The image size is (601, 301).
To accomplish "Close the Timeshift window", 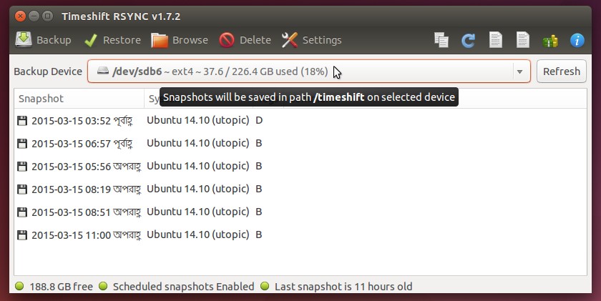I will (x=20, y=16).
